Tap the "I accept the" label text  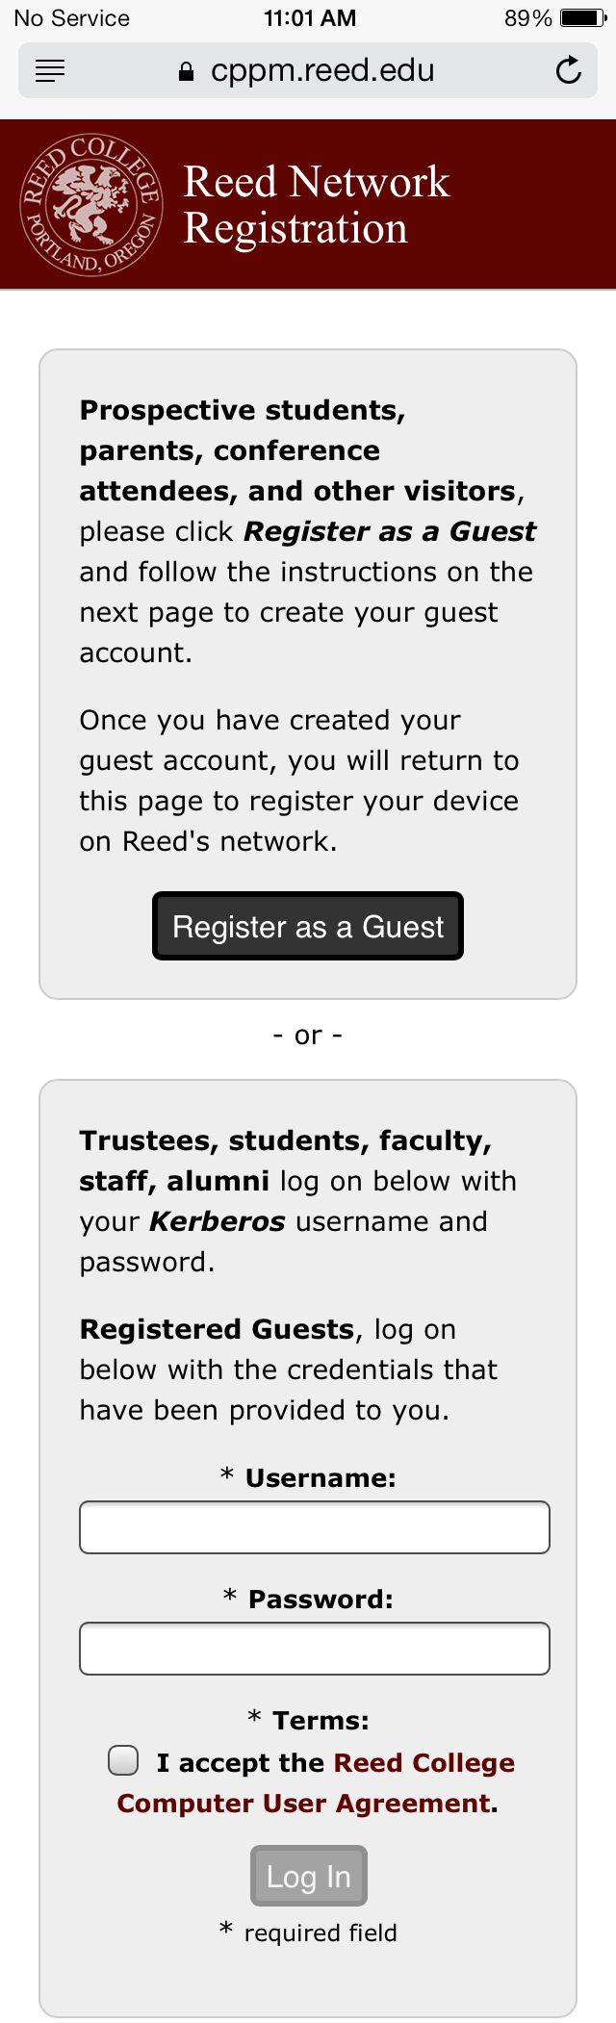(x=241, y=1763)
